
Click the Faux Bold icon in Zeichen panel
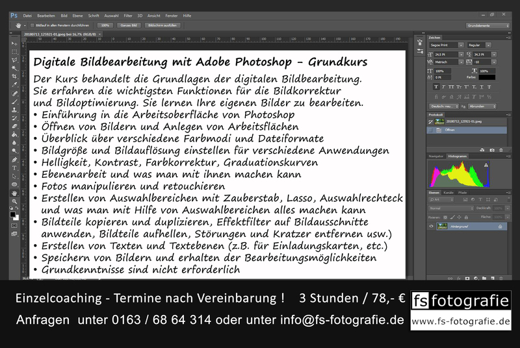click(x=437, y=86)
